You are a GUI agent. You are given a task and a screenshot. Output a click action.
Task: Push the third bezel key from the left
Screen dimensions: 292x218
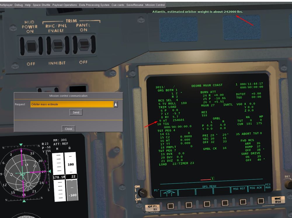tap(207, 204)
